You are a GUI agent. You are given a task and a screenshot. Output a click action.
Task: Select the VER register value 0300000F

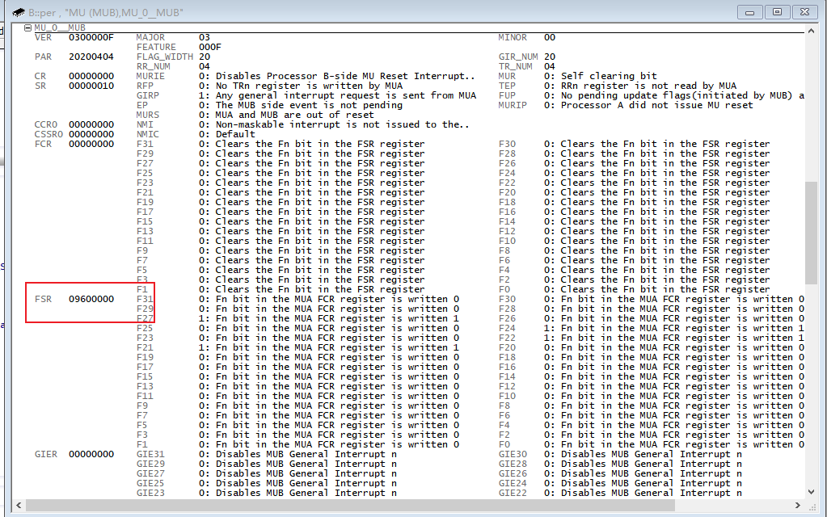pyautogui.click(x=91, y=37)
